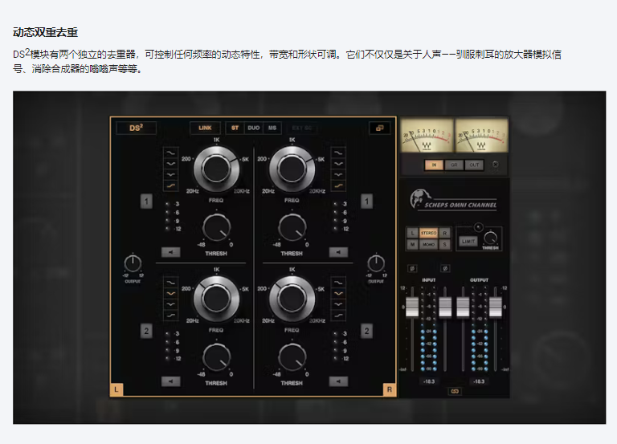Toggle left channel band 2 on/off button
Viewport: 617px width, 444px height.
tap(146, 331)
